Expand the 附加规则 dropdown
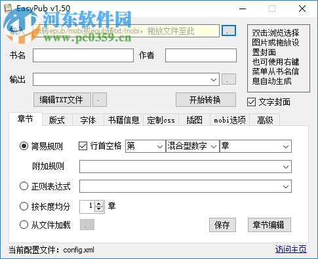 point(285,167)
